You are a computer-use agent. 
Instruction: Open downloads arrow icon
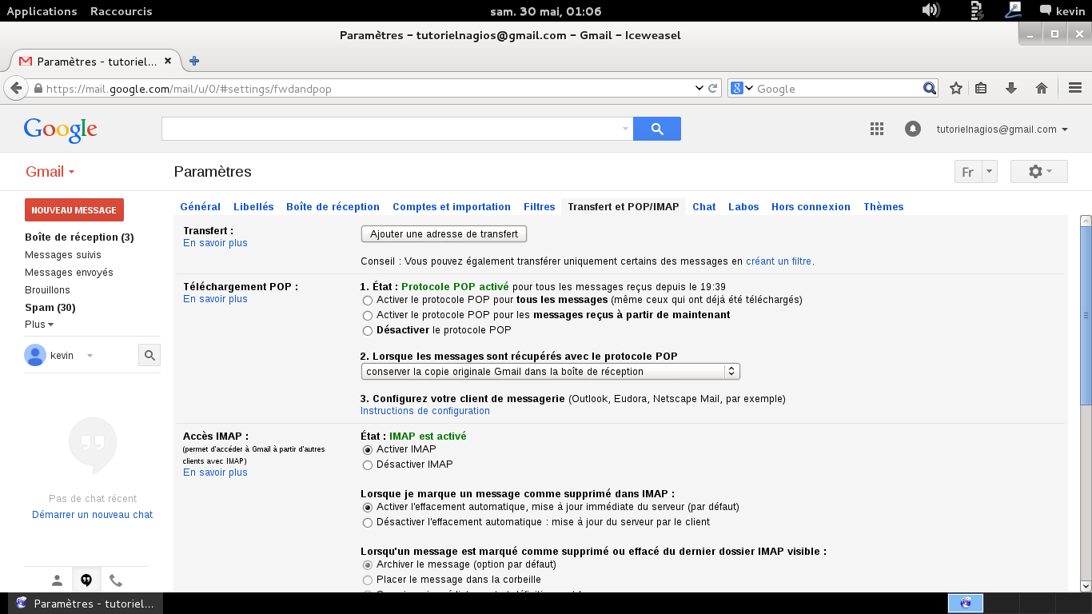coord(1010,88)
